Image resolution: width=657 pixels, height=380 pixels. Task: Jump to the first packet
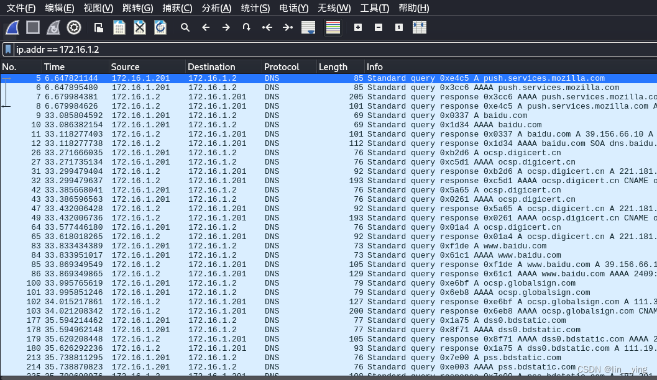tap(267, 27)
